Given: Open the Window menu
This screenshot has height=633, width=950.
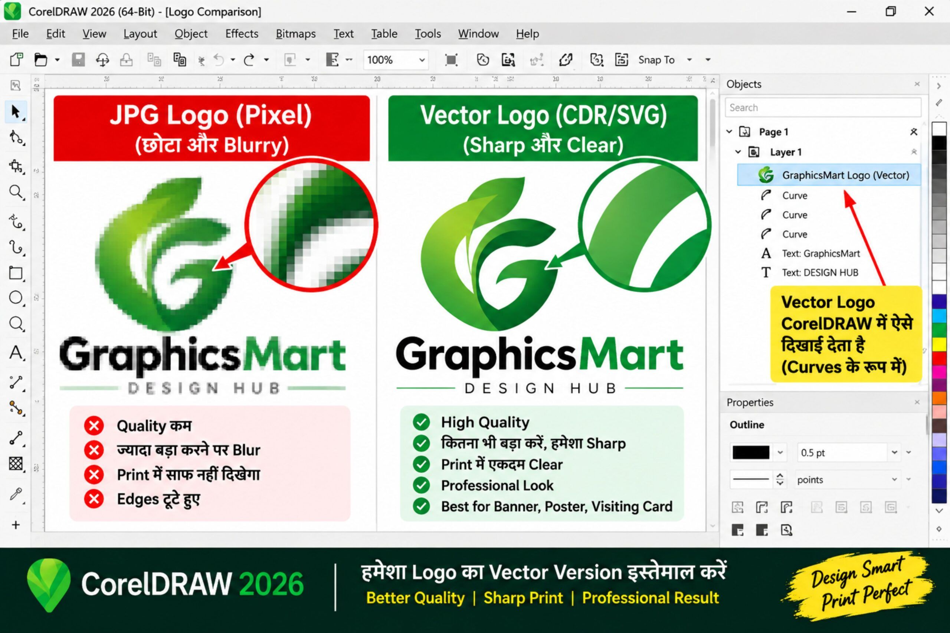Looking at the screenshot, I should [478, 34].
